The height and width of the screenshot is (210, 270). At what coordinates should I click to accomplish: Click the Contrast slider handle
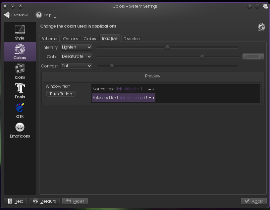[x=112, y=66]
